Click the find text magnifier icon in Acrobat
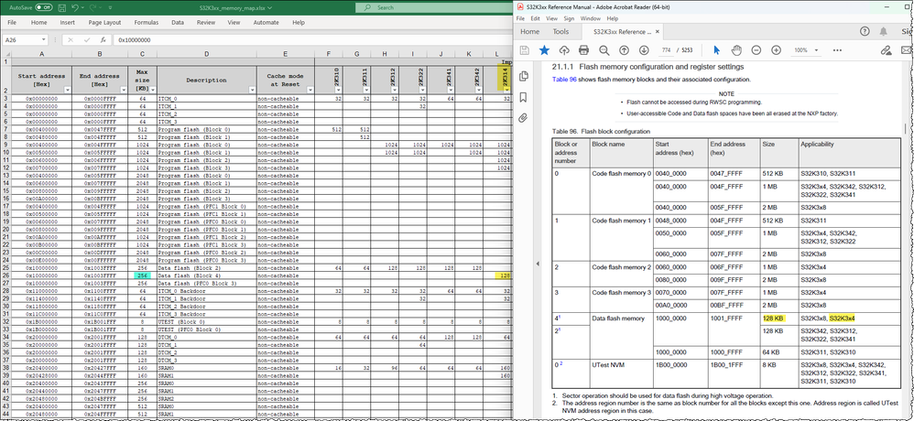Viewport: 914px width, 421px height. tap(604, 50)
